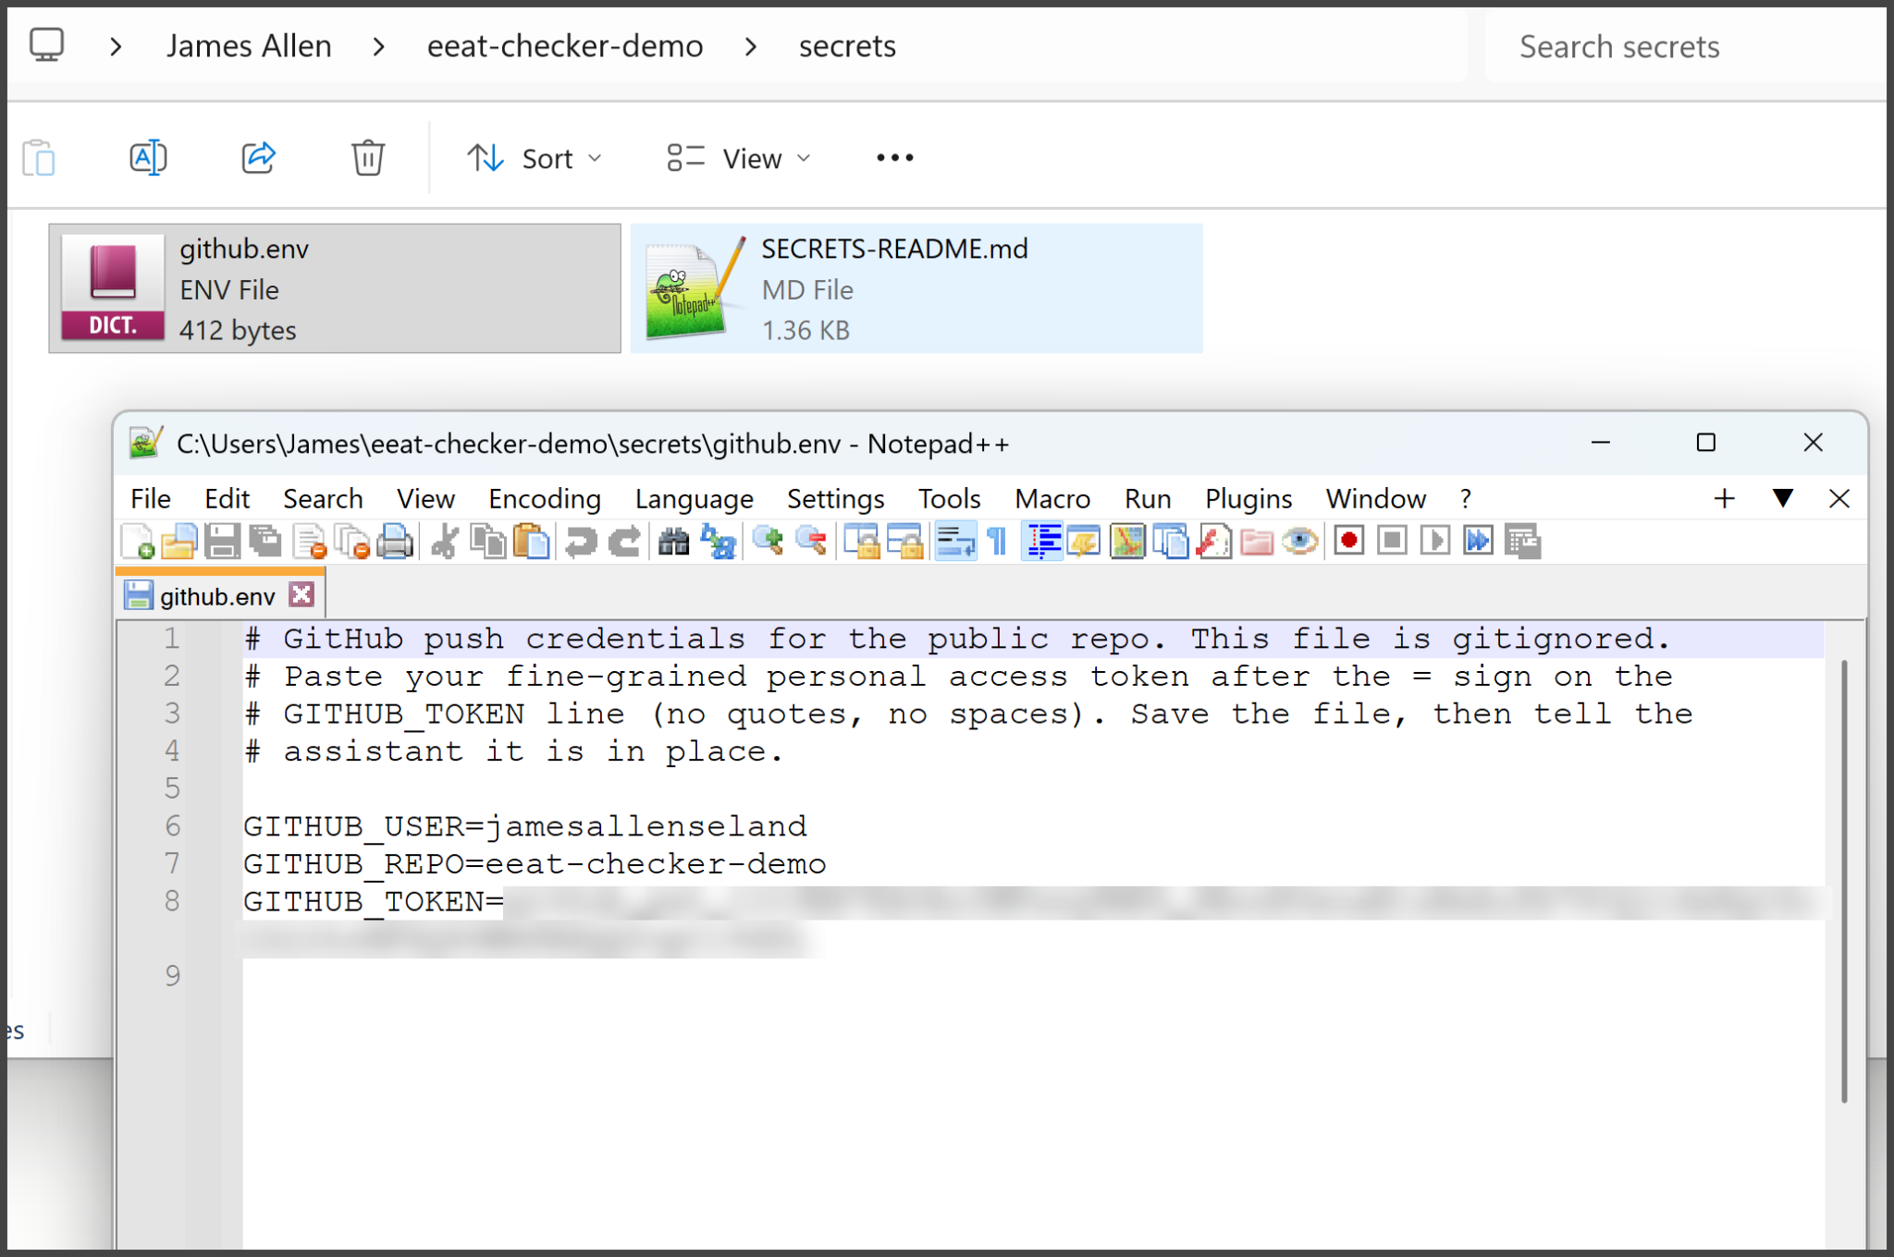
Task: Open the Settings menu
Action: click(x=835, y=499)
